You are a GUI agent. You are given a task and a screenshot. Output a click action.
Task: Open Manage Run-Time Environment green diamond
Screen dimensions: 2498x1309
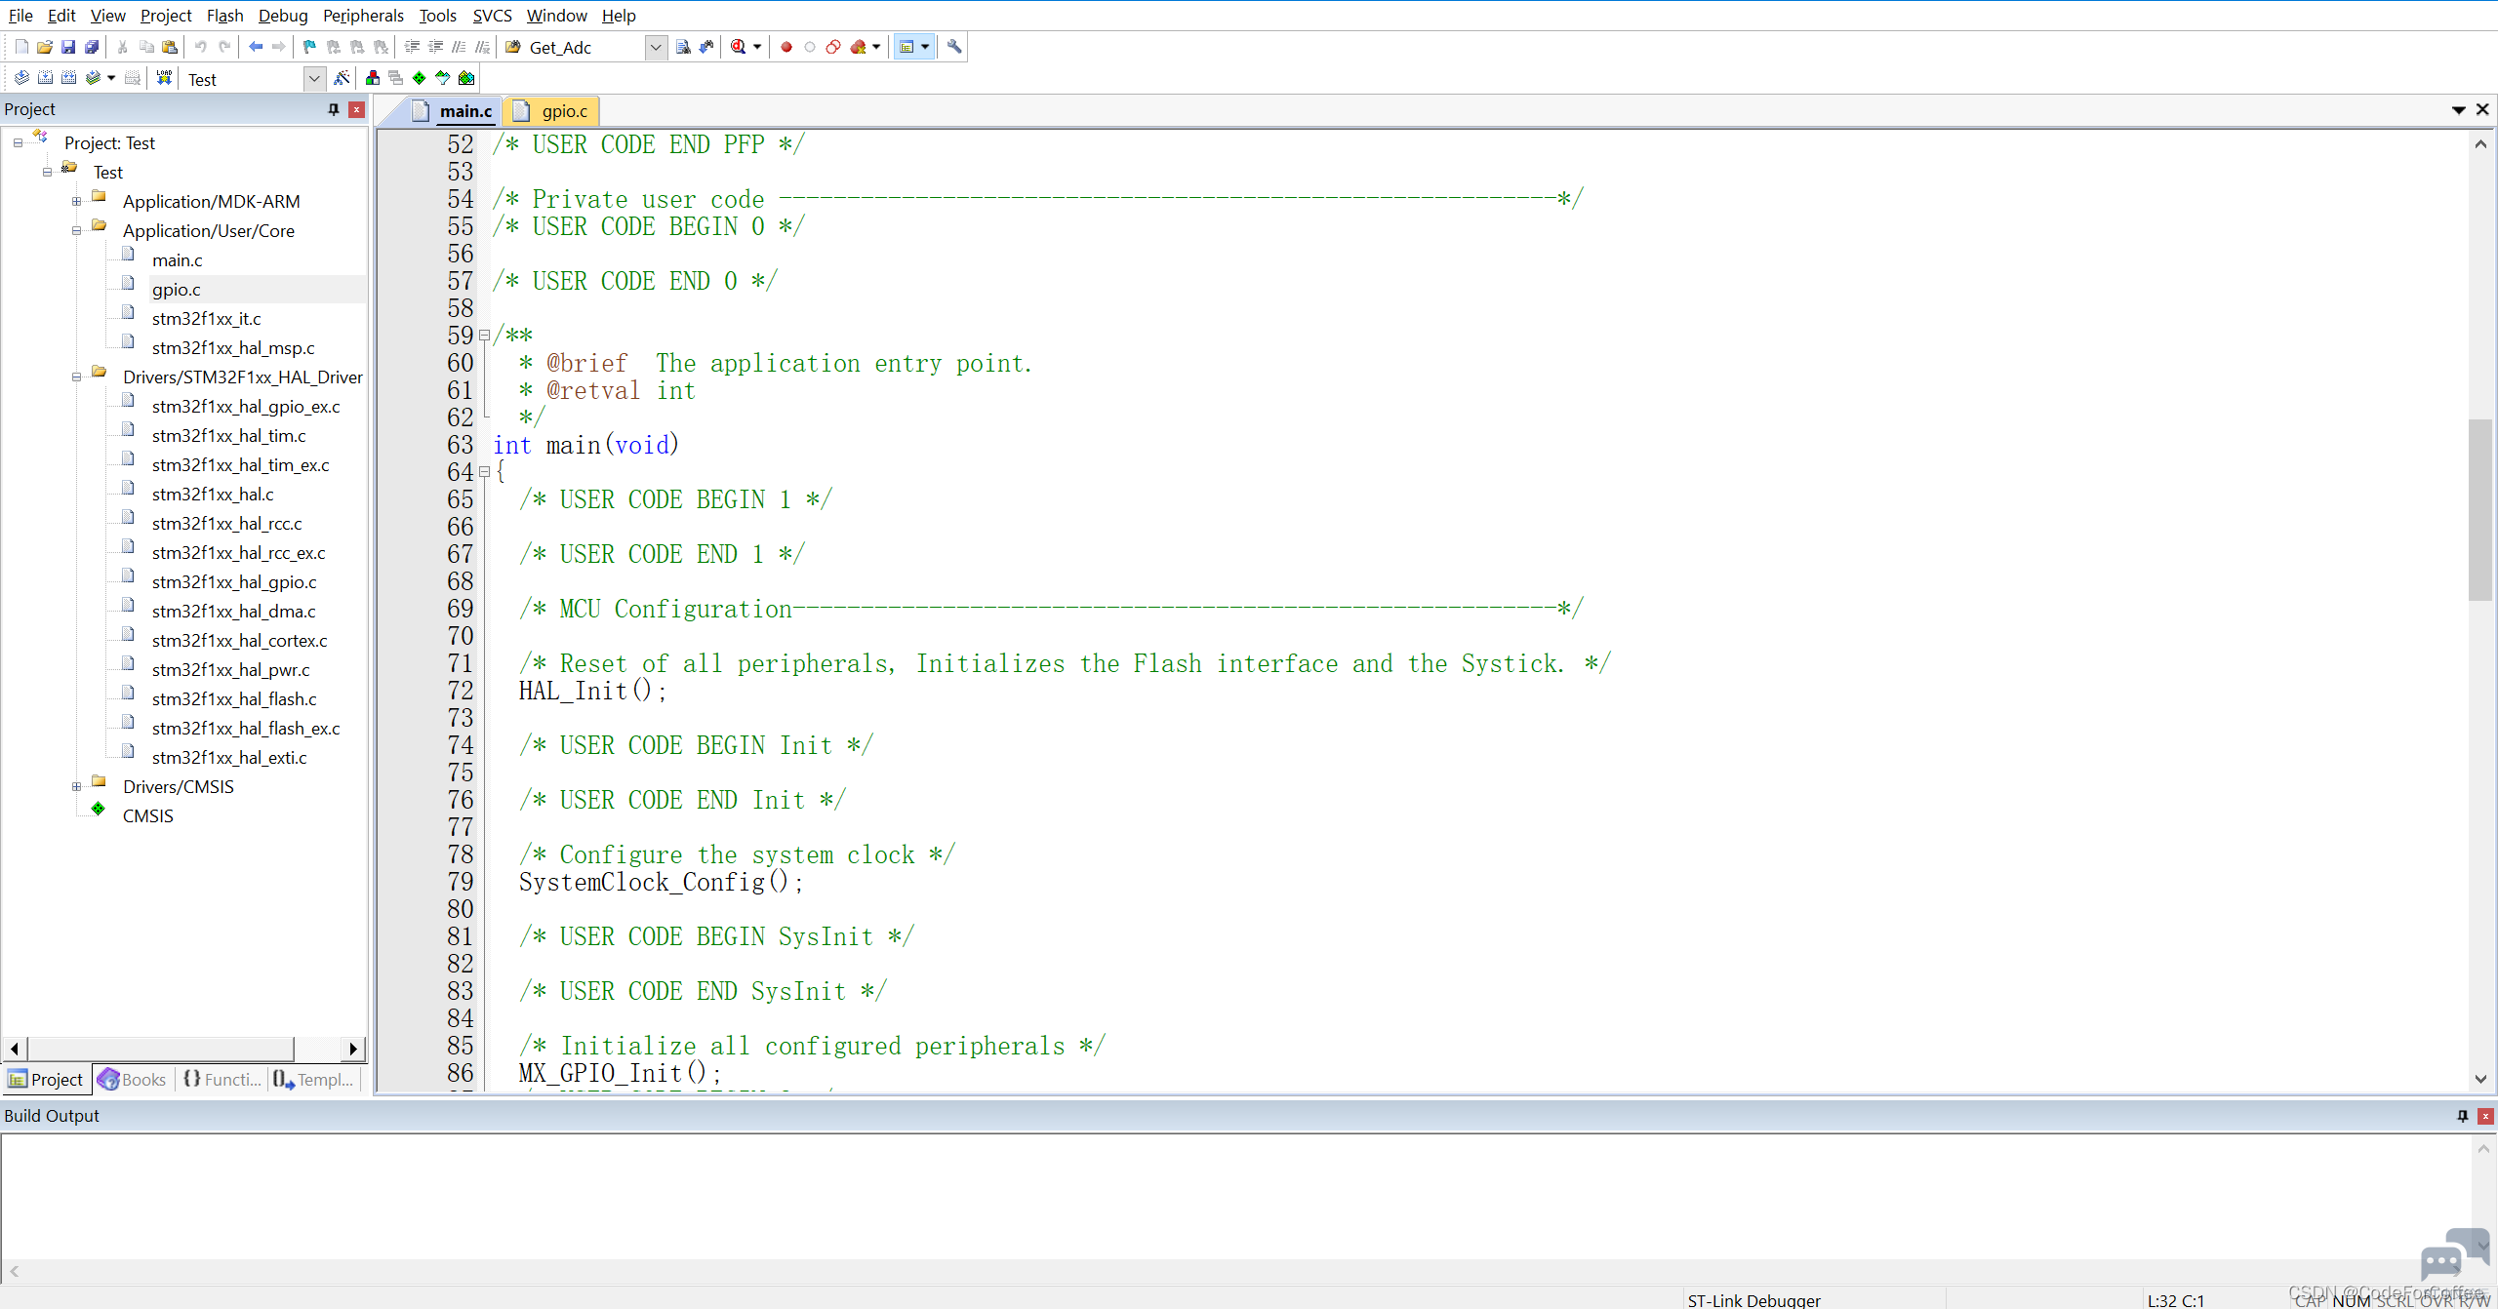tap(420, 78)
